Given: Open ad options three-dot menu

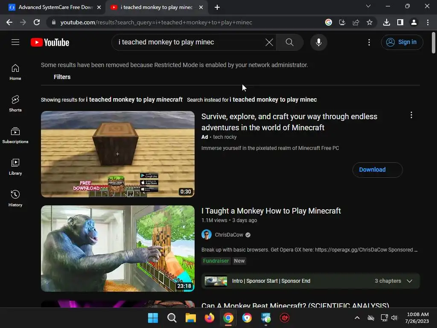Looking at the screenshot, I should pyautogui.click(x=411, y=115).
